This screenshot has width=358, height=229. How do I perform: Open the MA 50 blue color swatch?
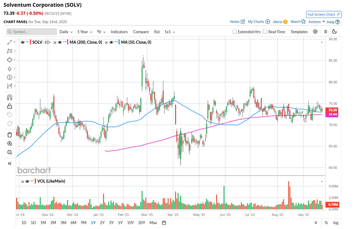(x=119, y=42)
